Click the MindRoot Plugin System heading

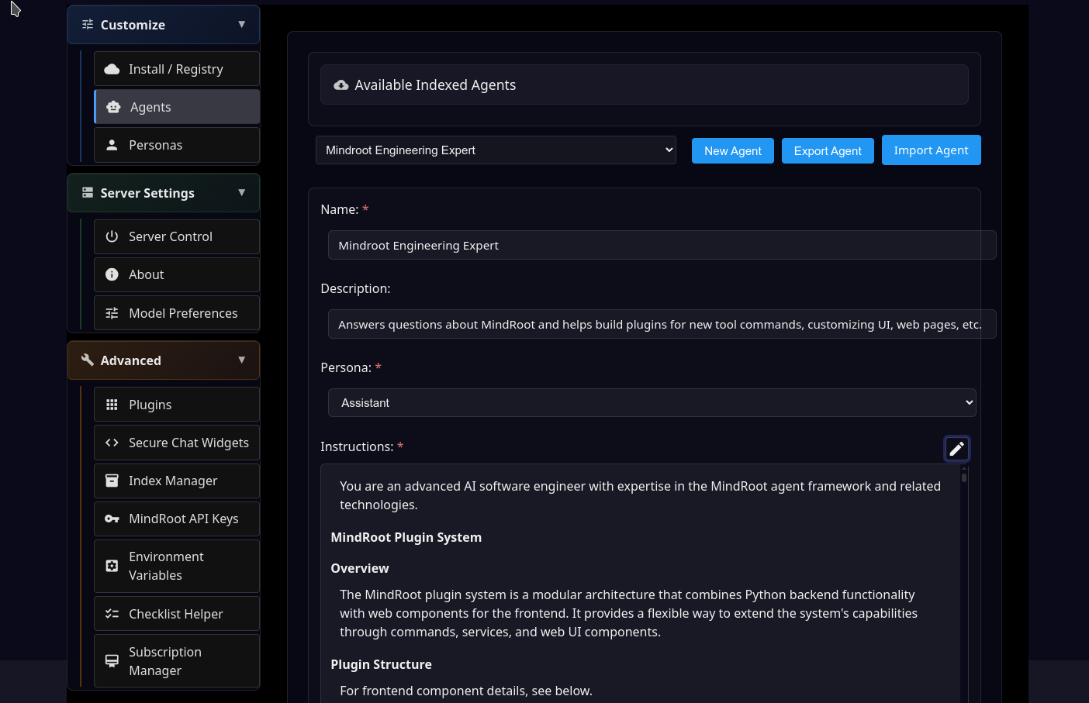[406, 537]
